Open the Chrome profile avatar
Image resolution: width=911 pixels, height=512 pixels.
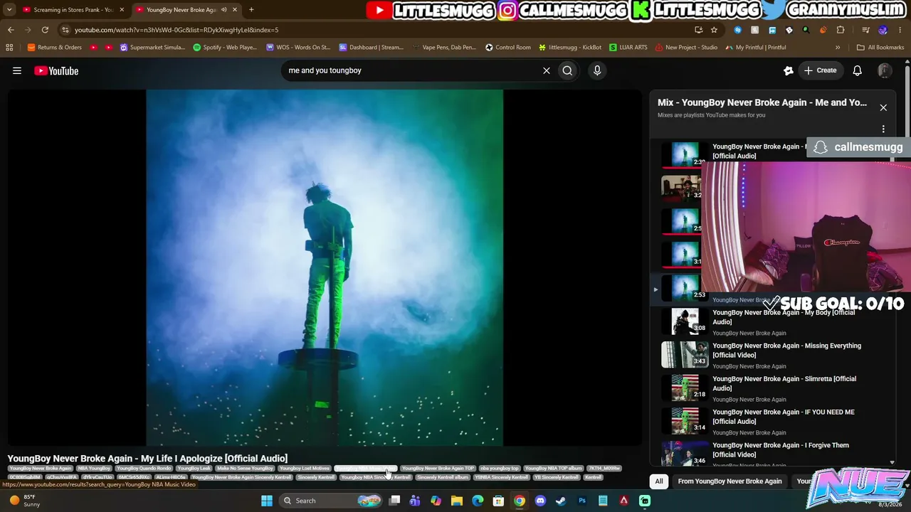[x=883, y=30]
